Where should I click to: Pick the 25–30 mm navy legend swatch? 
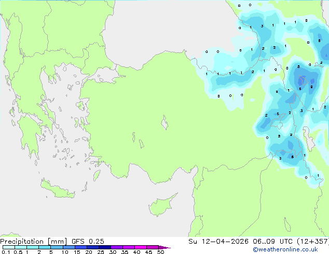(x=105, y=247)
